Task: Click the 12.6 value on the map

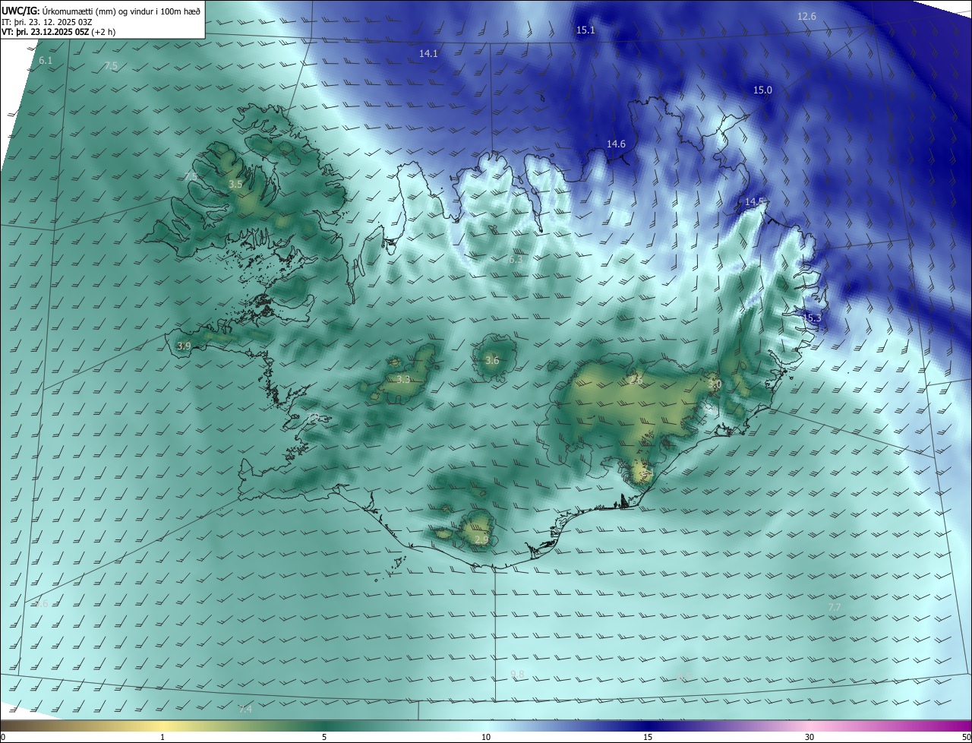Action: click(806, 17)
